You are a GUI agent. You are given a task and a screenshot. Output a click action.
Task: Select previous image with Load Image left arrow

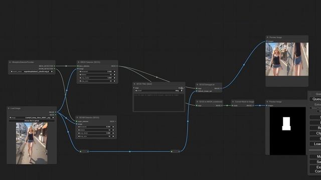pyautogui.click(x=10, y=118)
